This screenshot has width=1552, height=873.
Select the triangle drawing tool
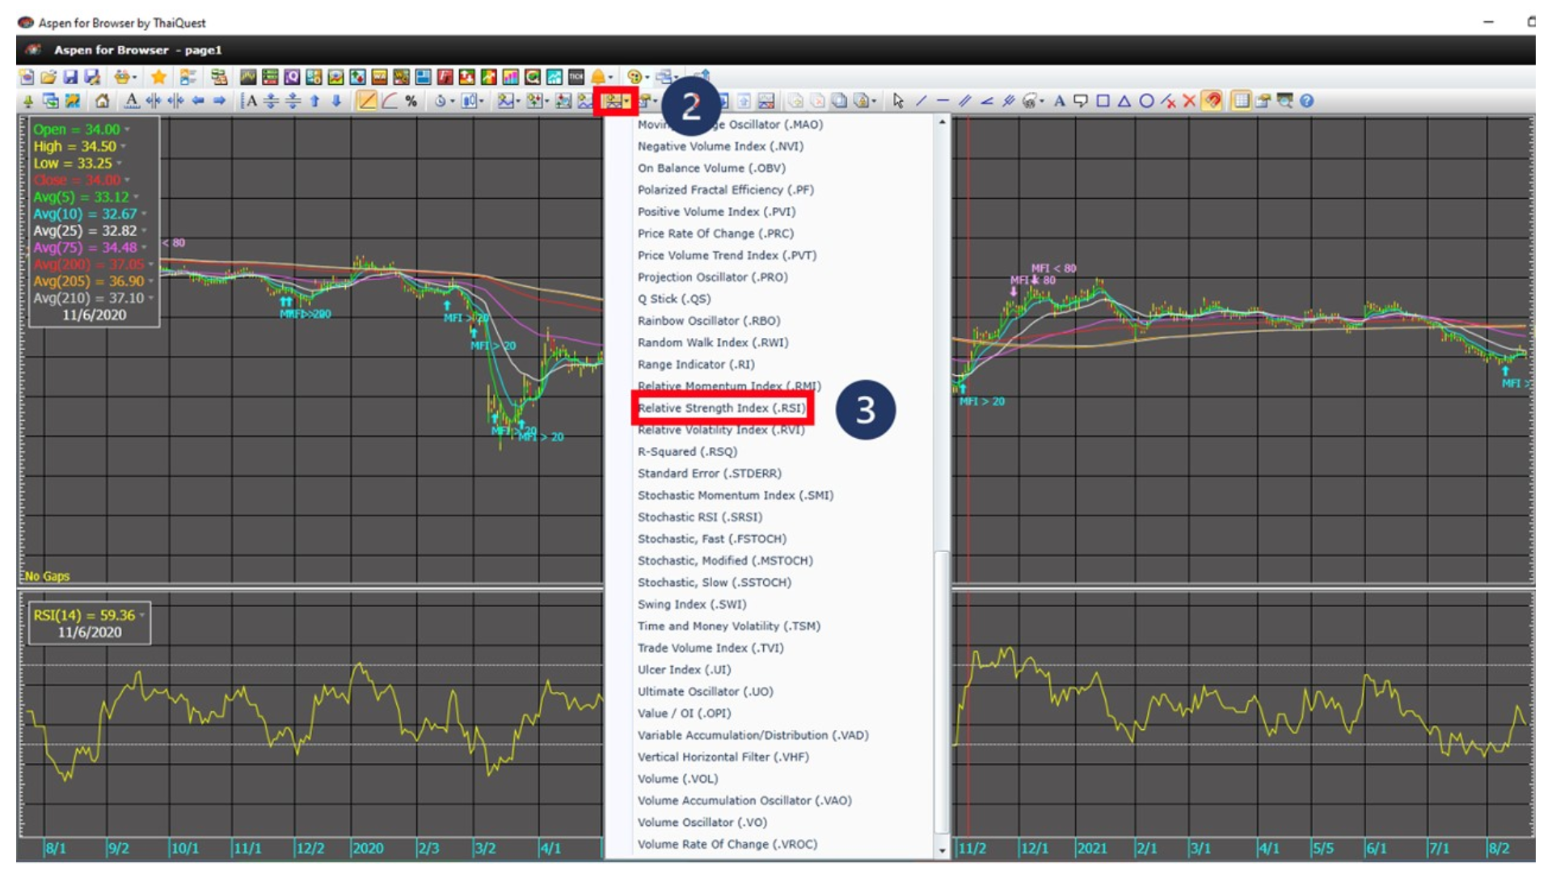pos(1124,100)
